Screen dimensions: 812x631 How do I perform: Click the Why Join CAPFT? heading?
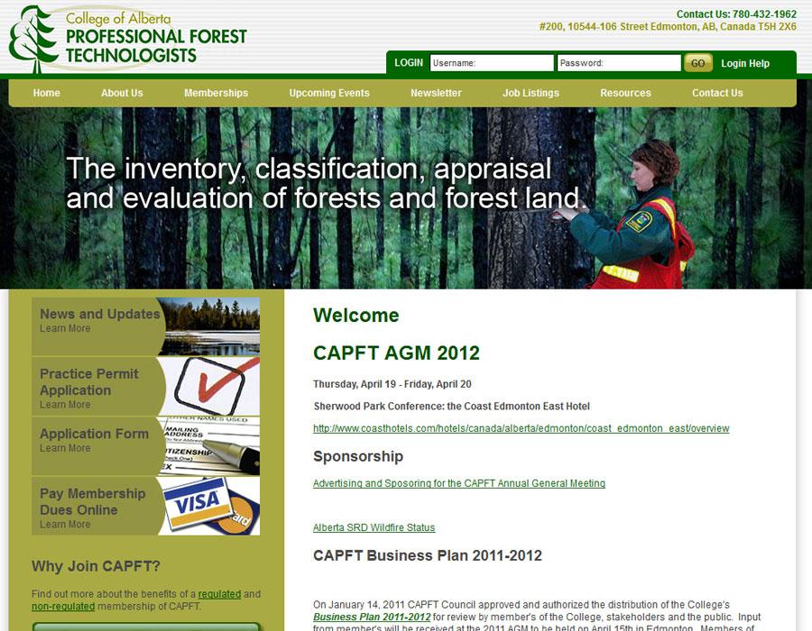click(96, 566)
